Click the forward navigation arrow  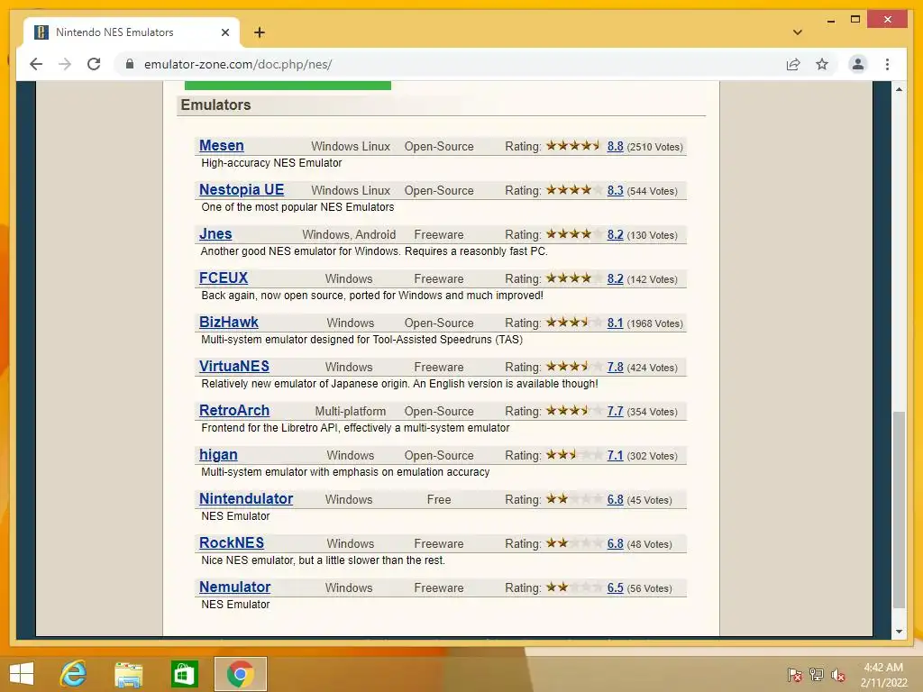[x=65, y=64]
